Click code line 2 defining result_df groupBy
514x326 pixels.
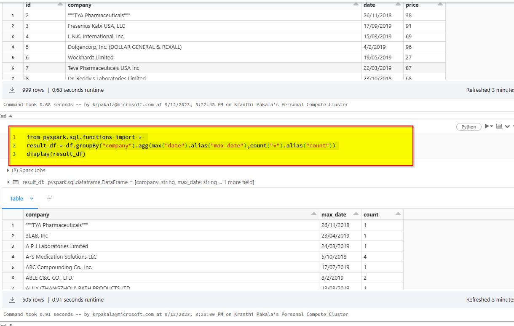click(x=181, y=146)
